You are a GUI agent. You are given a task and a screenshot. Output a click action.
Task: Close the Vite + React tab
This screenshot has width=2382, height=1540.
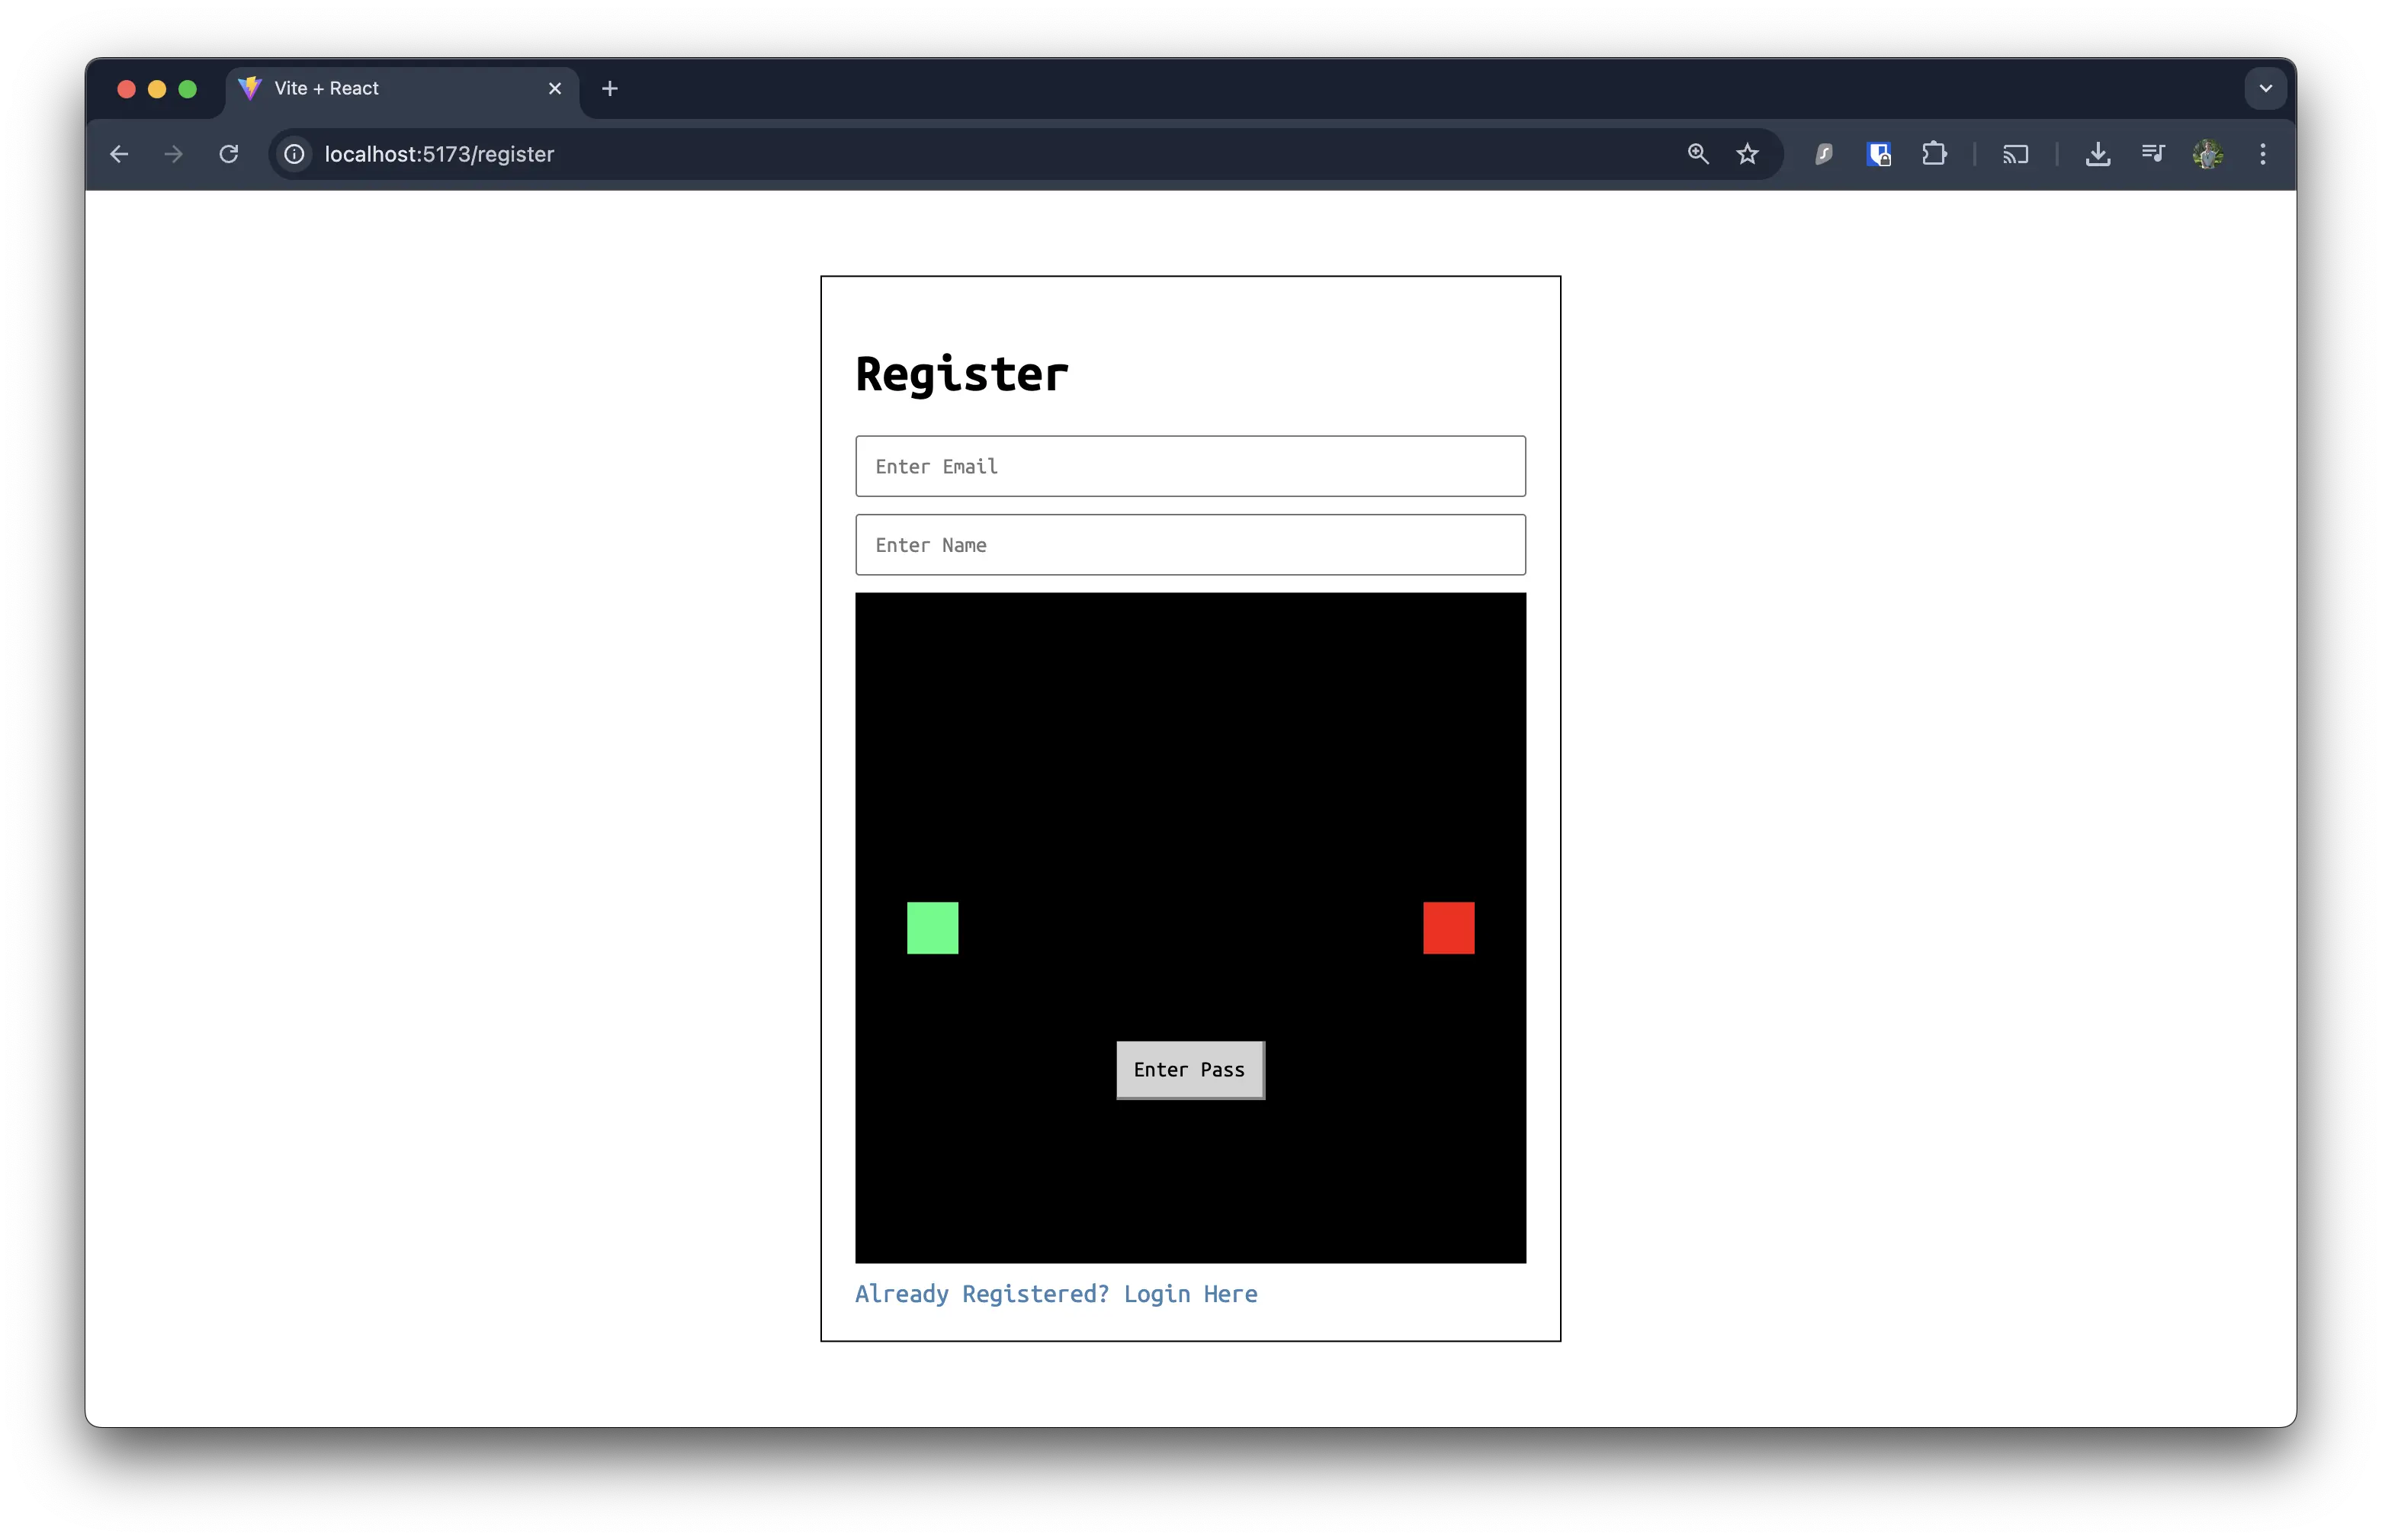tap(555, 88)
